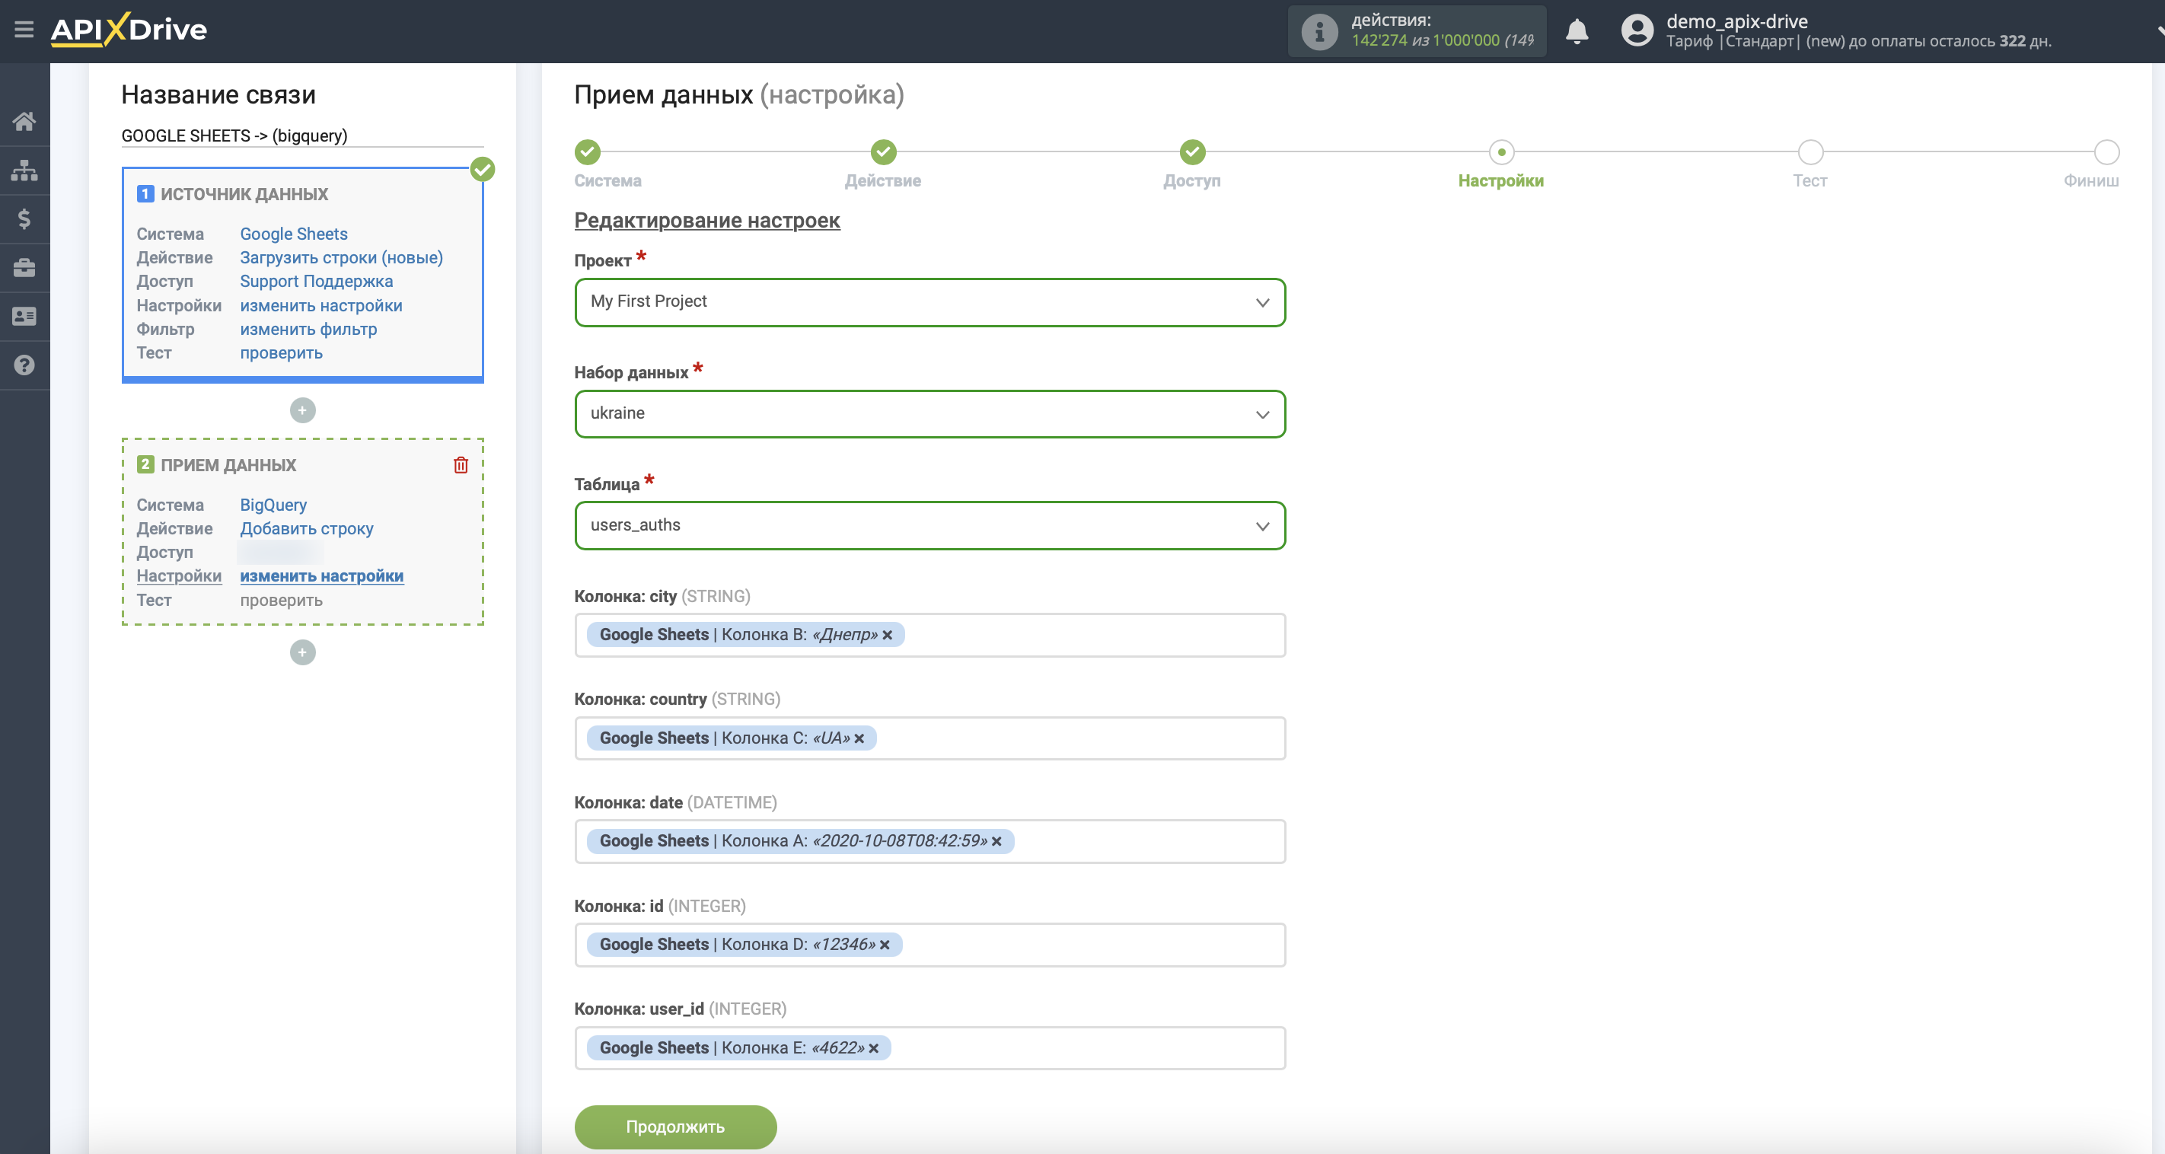Delete the data receiver block with trash icon

click(x=461, y=465)
